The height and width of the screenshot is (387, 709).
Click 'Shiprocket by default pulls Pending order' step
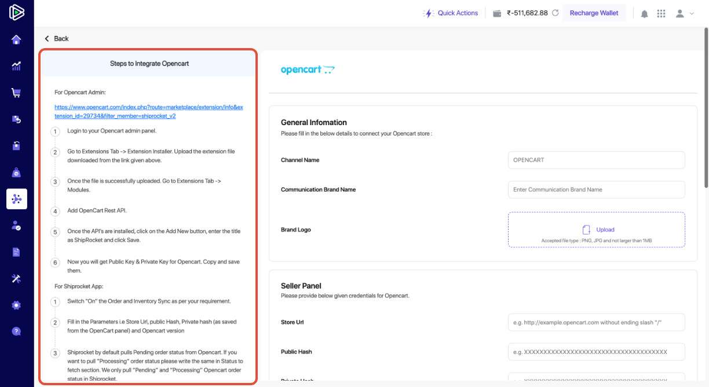(155, 366)
